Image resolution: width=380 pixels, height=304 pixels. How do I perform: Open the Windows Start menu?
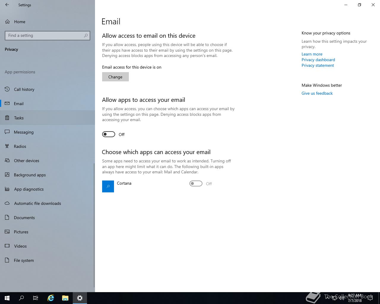coord(7,298)
